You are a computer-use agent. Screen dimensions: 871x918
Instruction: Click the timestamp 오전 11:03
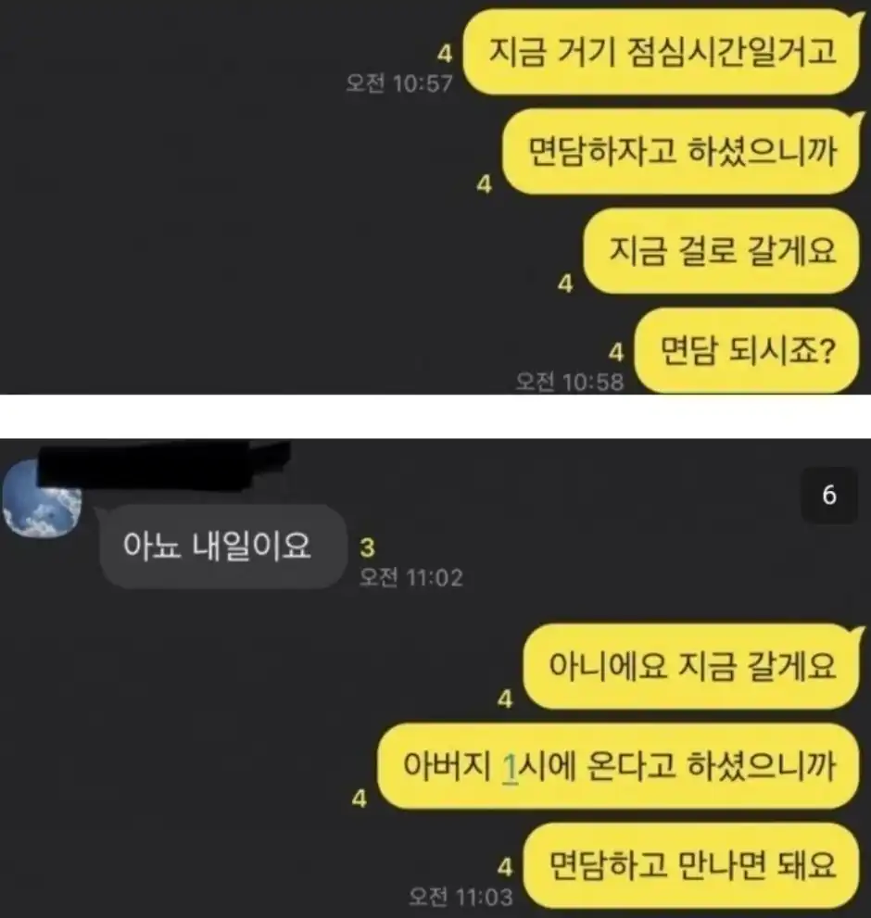click(461, 897)
